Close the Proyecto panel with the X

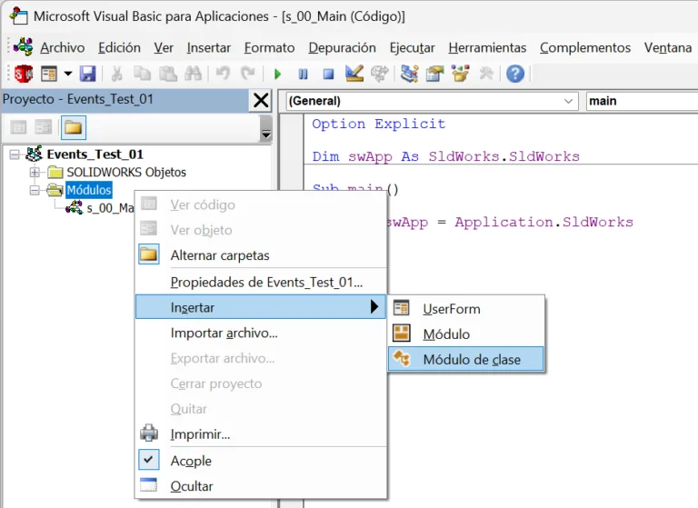pos(261,100)
